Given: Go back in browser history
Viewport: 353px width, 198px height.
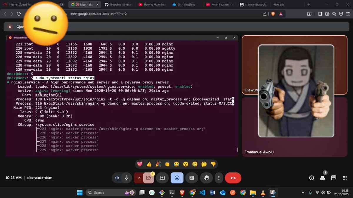Looking at the screenshot, I should (x=5, y=14).
